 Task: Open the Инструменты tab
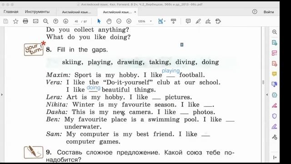coord(37,12)
